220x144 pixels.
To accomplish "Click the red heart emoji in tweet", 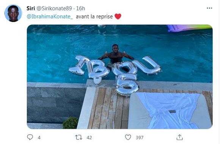I will coord(118,16).
